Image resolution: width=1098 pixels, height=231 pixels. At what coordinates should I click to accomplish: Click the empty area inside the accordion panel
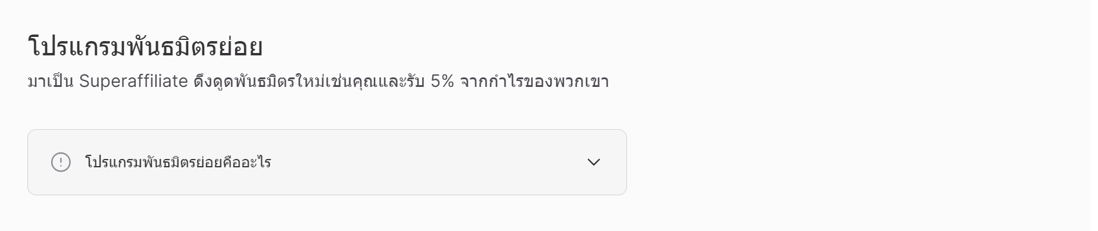pos(429,162)
